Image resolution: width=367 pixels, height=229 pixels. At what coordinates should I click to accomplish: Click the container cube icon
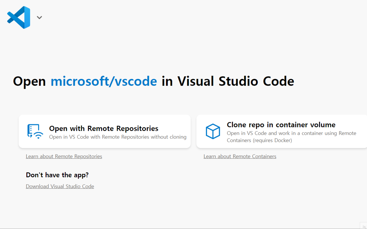213,131
